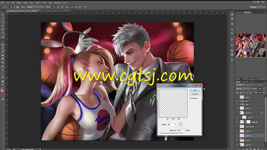The width and height of the screenshot is (267, 150).
Task: Switch to the Swatches tab
Action: pos(239,12)
